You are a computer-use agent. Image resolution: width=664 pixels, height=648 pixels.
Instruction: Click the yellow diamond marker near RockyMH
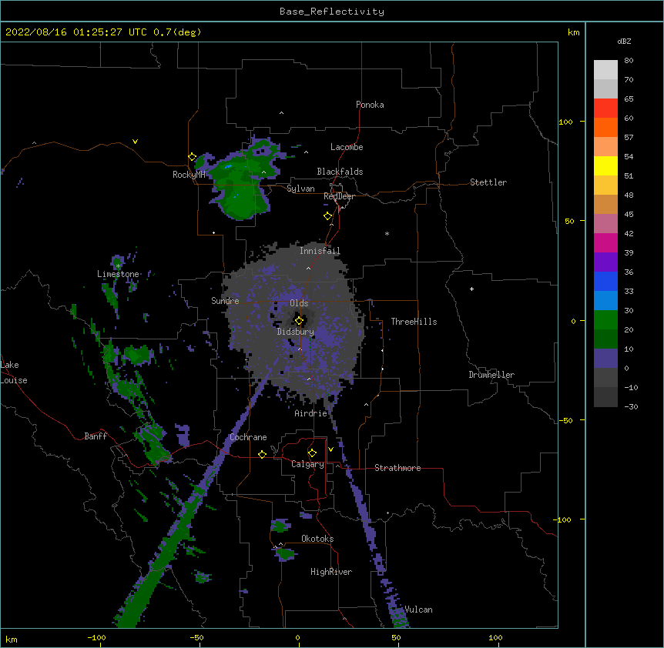point(193,157)
